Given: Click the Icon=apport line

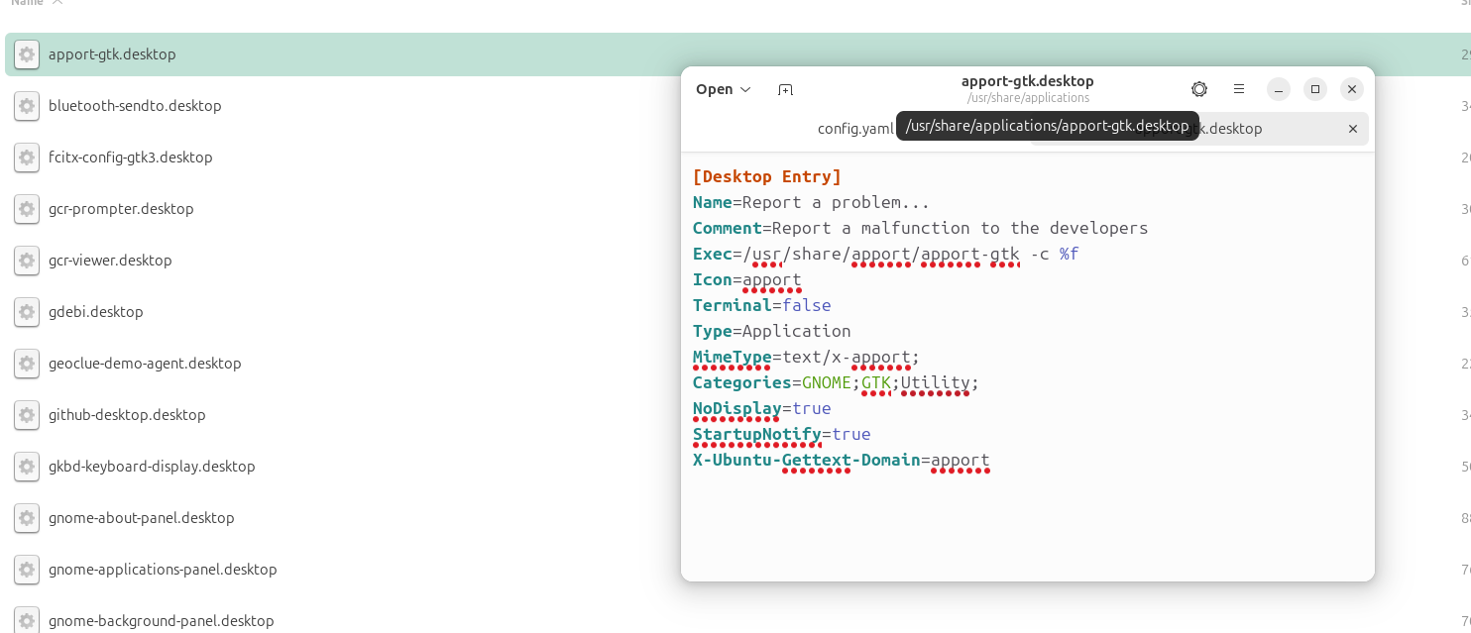Looking at the screenshot, I should click(747, 279).
